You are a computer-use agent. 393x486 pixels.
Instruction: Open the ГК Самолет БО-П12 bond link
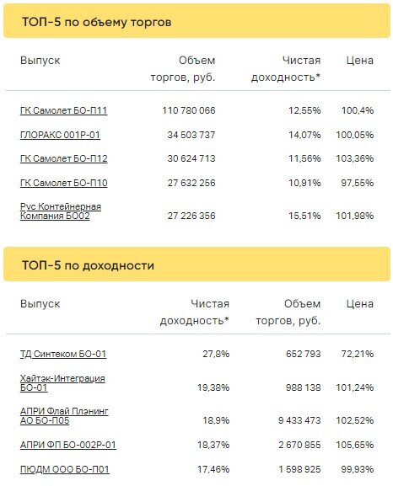point(63,158)
